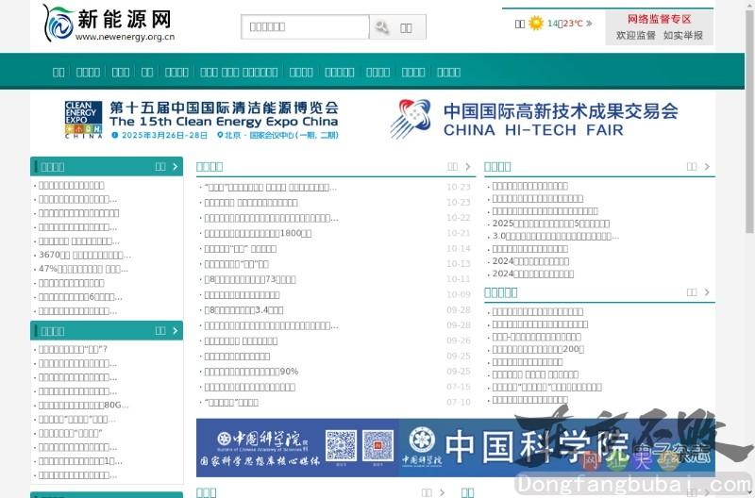
Task: Click the scrollbar up arrow
Action: pyautogui.click(x=750, y=4)
